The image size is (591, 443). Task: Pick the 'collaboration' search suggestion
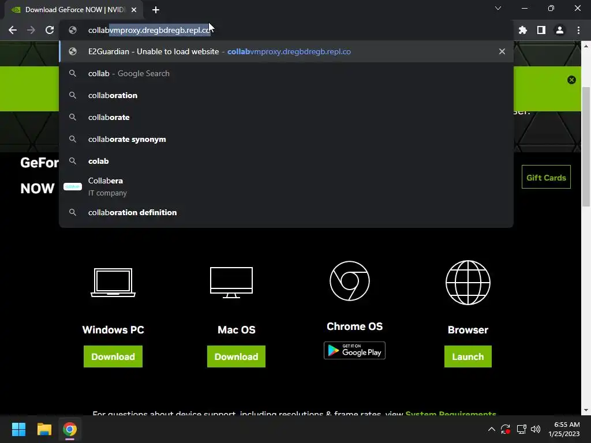click(x=286, y=95)
